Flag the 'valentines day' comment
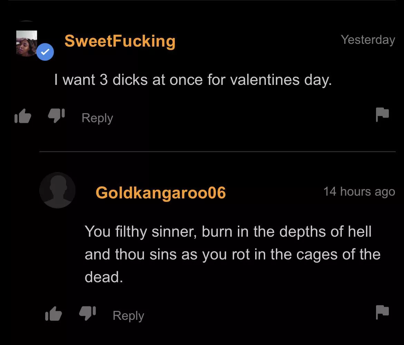This screenshot has width=404, height=345. pyautogui.click(x=382, y=114)
